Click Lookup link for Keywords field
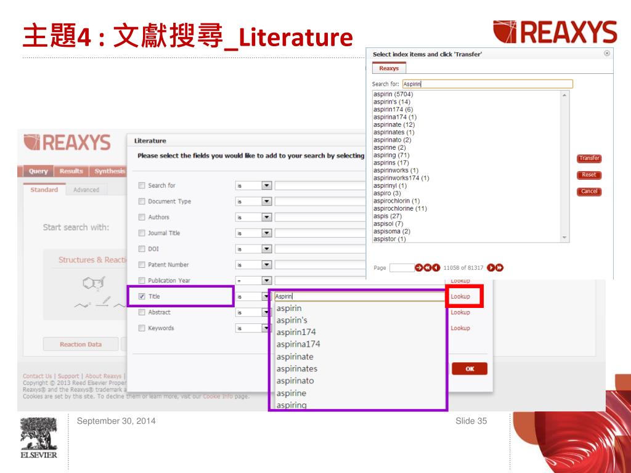 (460, 328)
